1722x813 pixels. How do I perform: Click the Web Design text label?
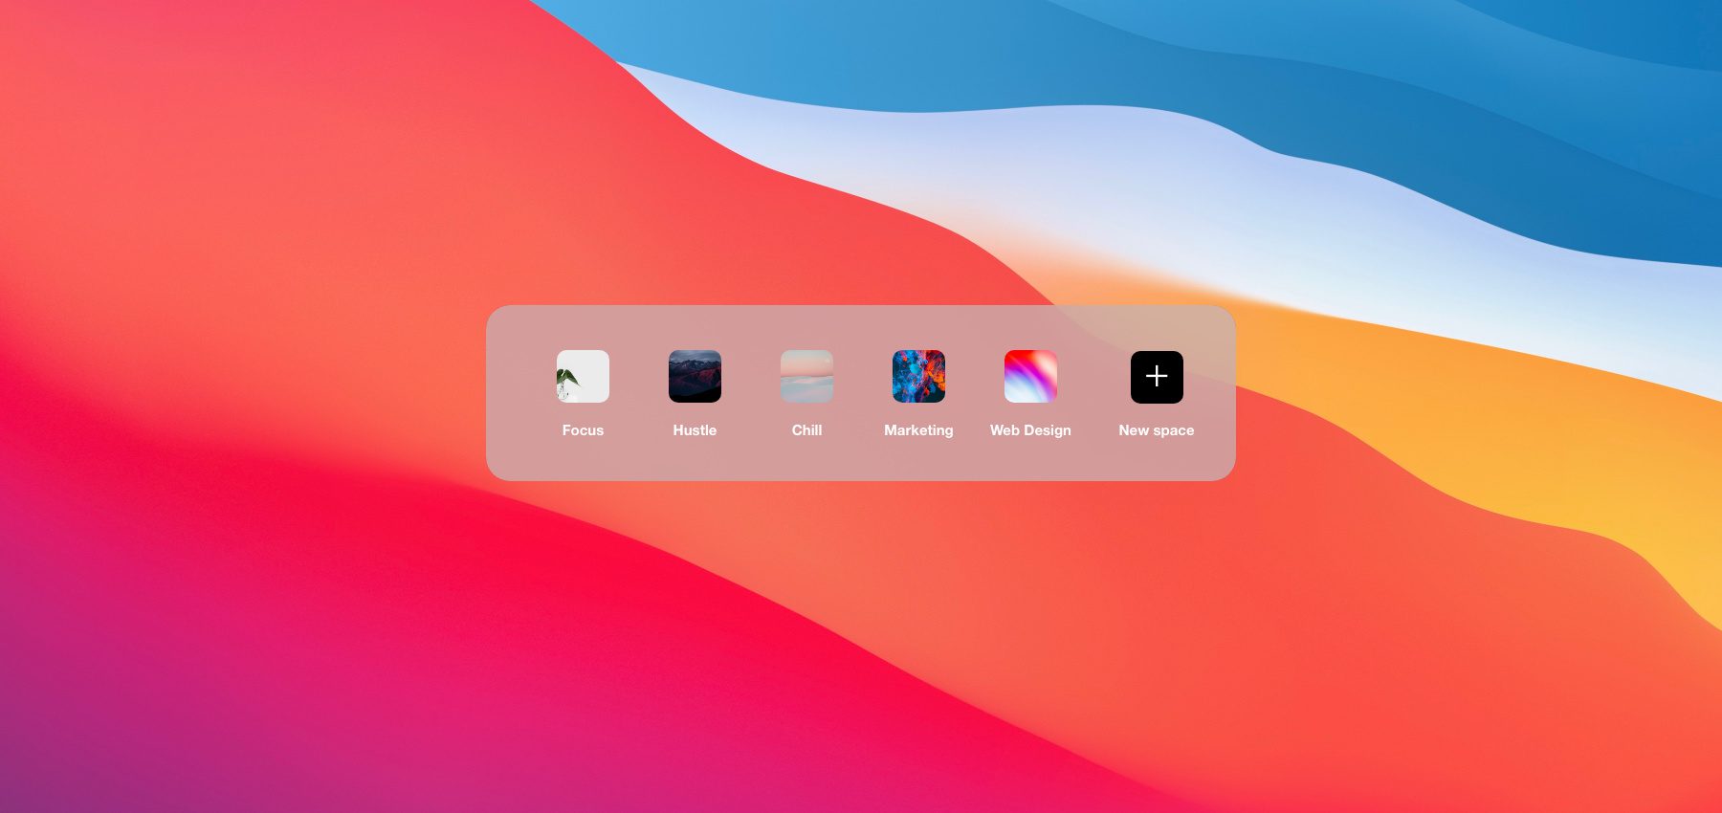pyautogui.click(x=1030, y=430)
